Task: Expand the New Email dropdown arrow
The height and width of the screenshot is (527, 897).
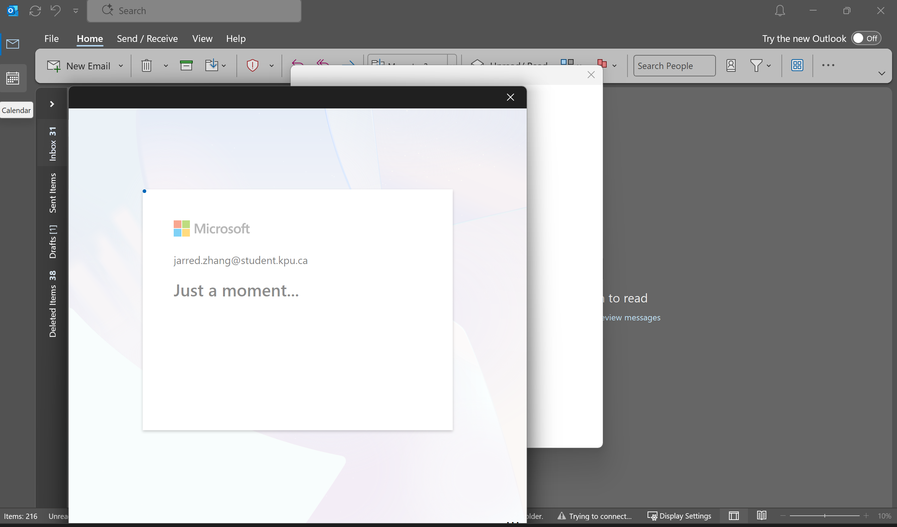Action: pos(120,66)
